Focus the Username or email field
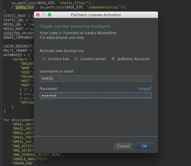This screenshot has width=191, height=166. [96, 78]
